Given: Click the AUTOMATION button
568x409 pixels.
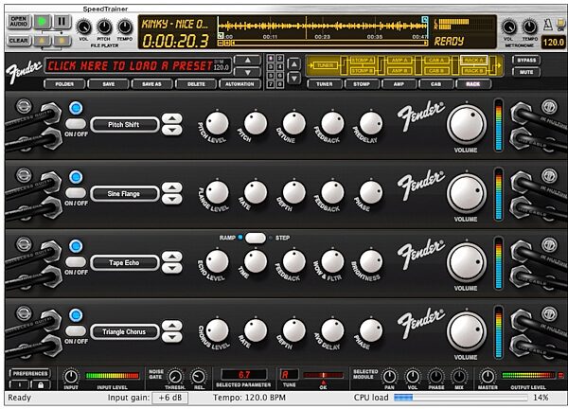Looking at the screenshot, I should [240, 84].
